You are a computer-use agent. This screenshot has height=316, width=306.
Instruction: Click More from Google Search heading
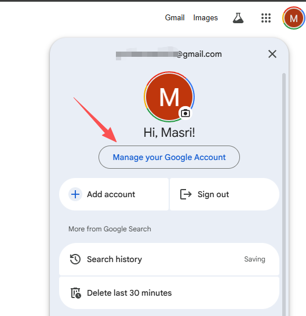pyautogui.click(x=110, y=229)
